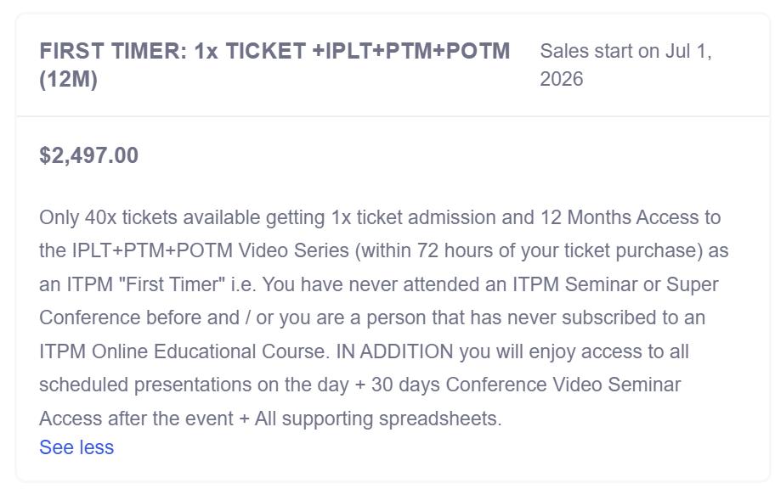Click the "IN ADDITION" capitalized words
775x500 pixels.
coord(394,351)
